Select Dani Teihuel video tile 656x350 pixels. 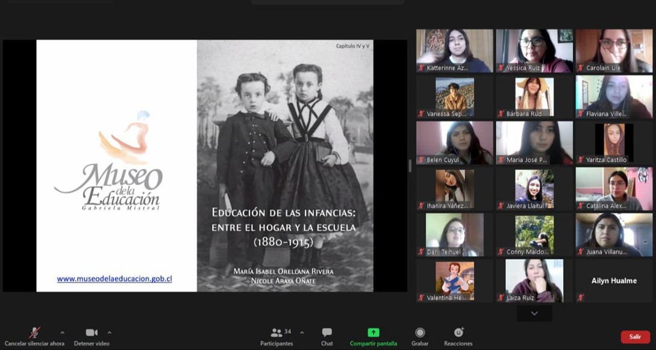455,235
